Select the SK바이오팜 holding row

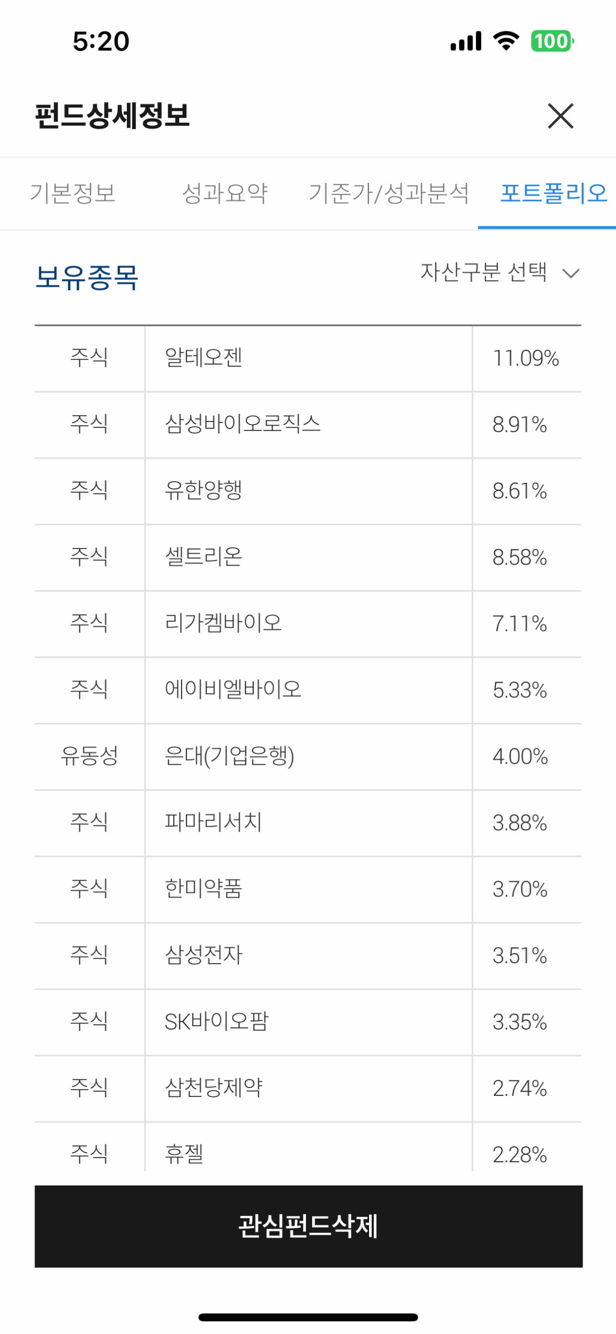(x=308, y=1022)
